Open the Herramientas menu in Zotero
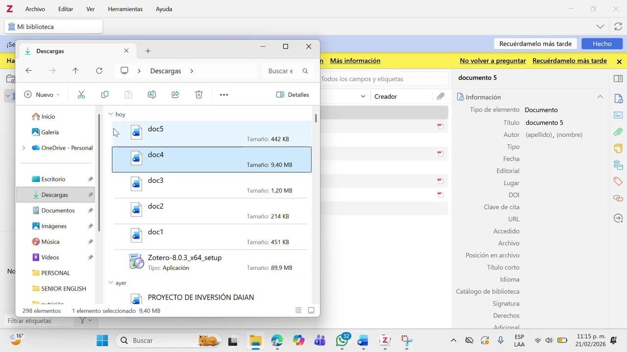 pyautogui.click(x=125, y=9)
